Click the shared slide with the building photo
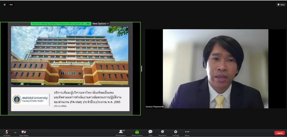This screenshot has width=287, height=137. click(x=70, y=55)
